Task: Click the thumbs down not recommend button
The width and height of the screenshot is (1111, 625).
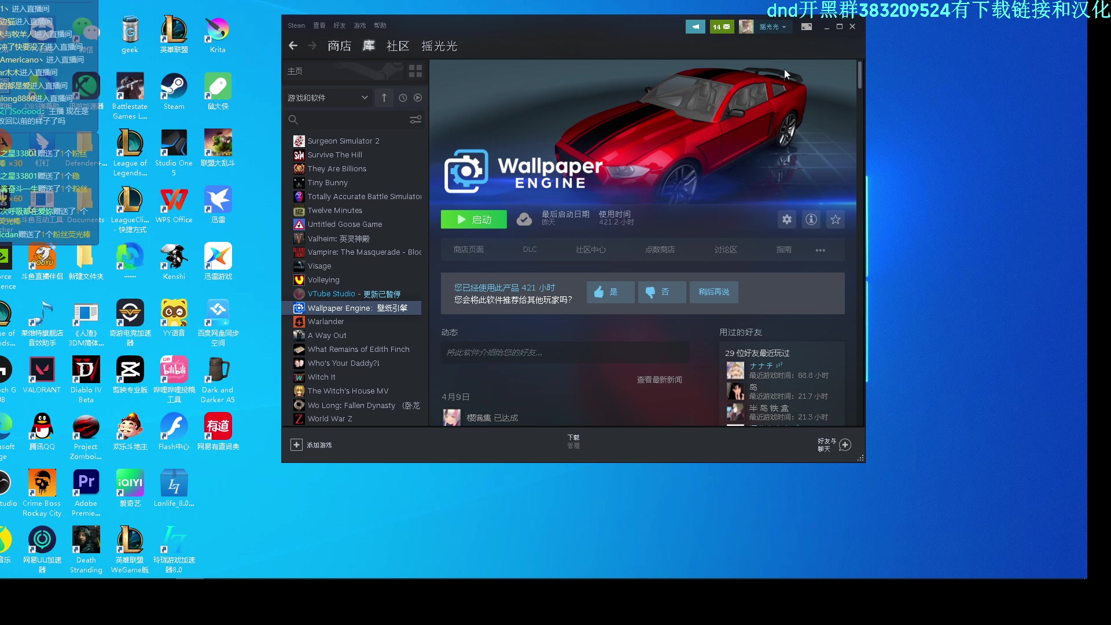Action: point(662,292)
